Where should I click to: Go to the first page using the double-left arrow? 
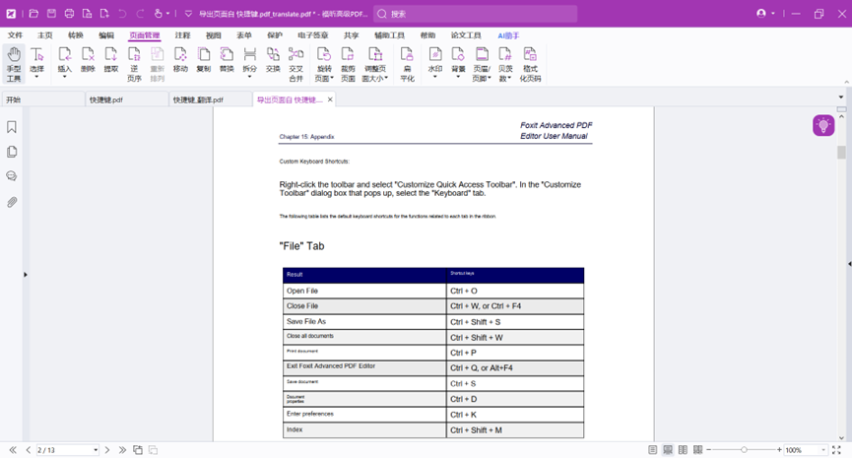13,450
